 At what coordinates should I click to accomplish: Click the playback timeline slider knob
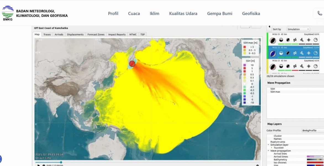[61, 162]
